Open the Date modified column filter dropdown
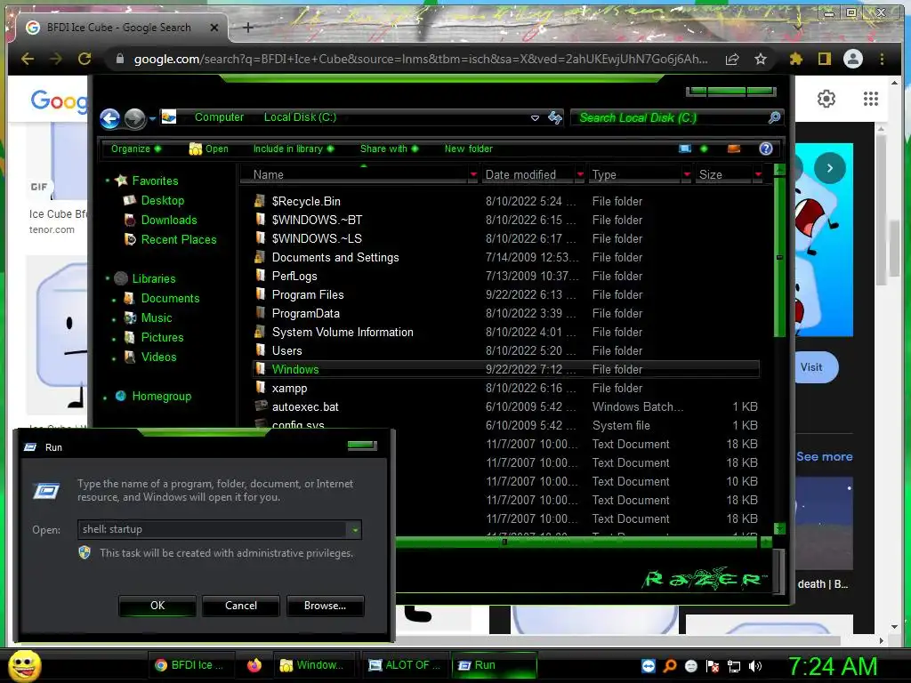Screen dimensions: 911x683 point(580,174)
